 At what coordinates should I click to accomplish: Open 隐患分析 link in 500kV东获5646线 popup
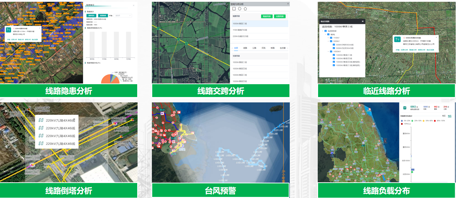(413, 50)
